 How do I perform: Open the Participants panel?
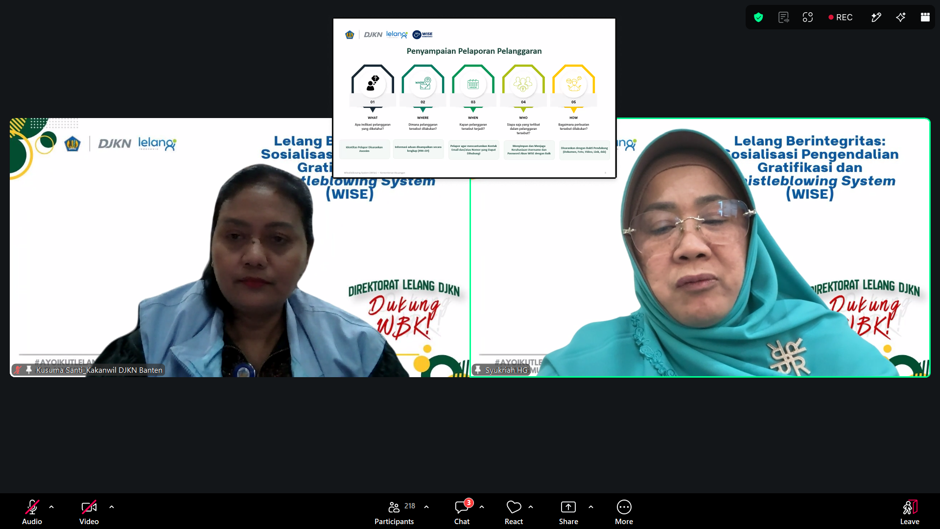[x=394, y=512]
